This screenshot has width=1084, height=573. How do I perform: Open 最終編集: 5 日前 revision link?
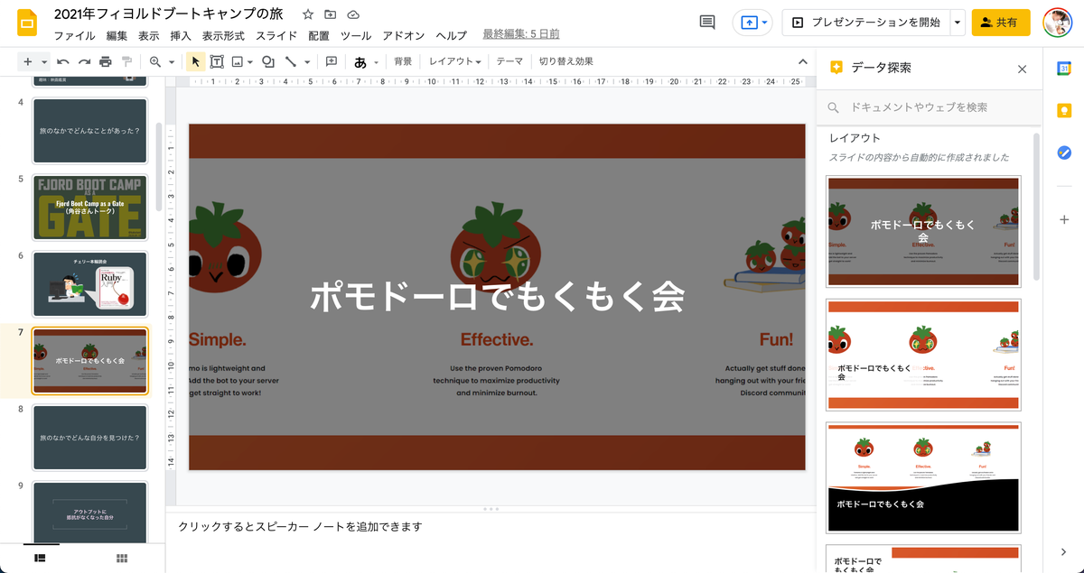pos(521,34)
